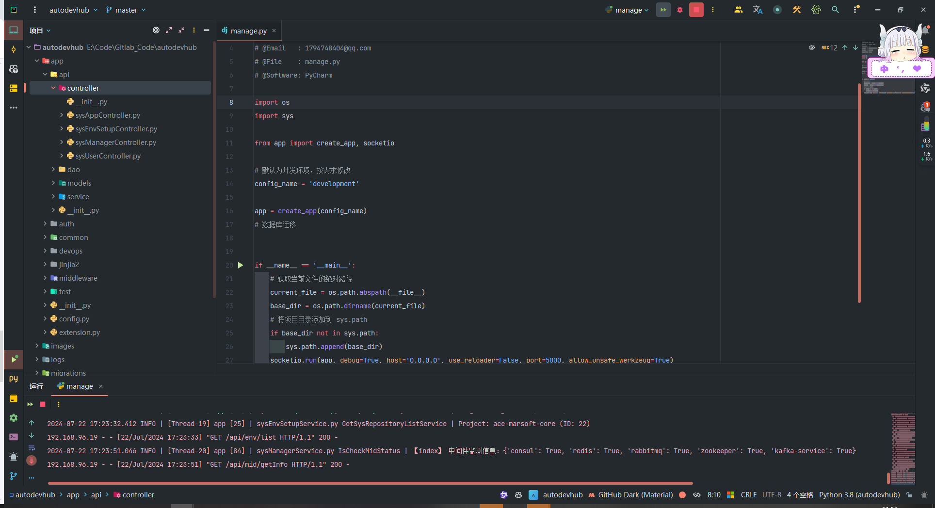
Task: Open project panel options menu
Action: pyautogui.click(x=194, y=30)
